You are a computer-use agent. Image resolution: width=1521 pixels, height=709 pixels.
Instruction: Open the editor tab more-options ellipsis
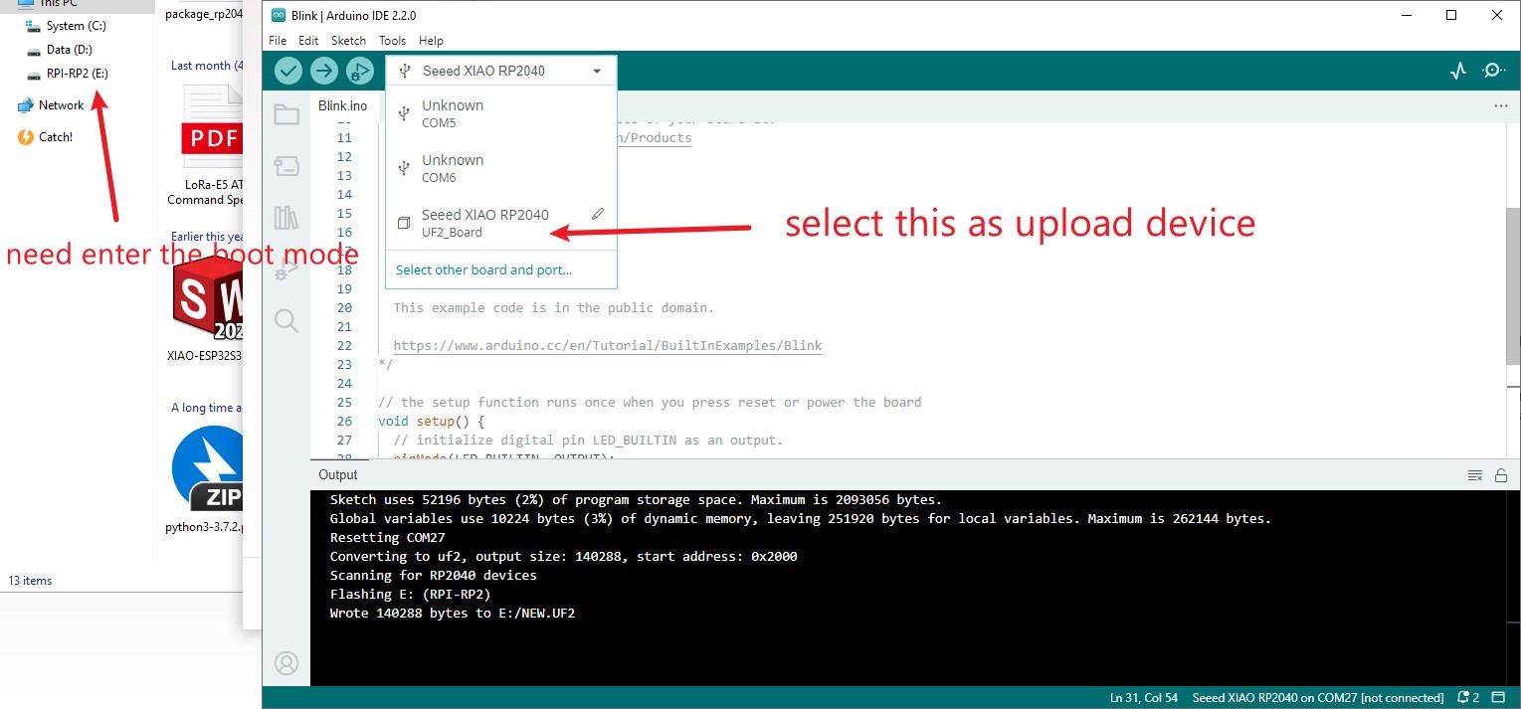[x=1500, y=105]
